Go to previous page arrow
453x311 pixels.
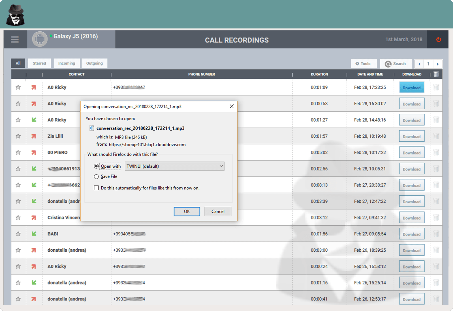(x=419, y=64)
